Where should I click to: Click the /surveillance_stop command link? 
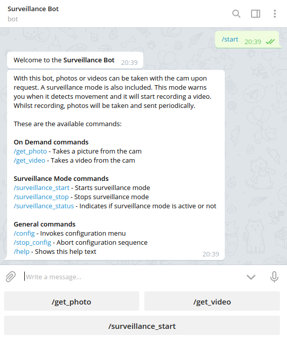point(41,197)
